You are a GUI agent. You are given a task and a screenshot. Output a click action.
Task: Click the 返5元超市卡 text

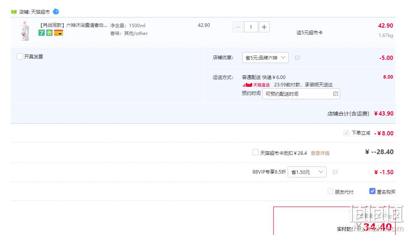pos(309,32)
